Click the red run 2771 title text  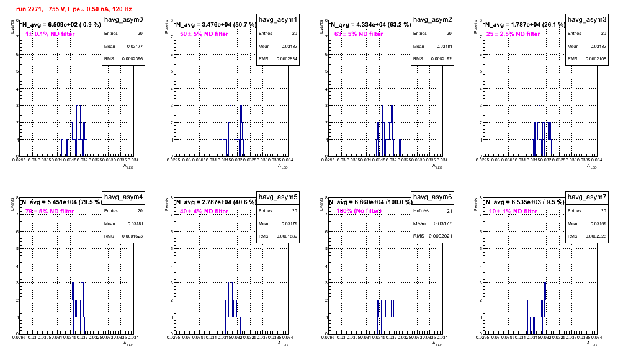point(74,9)
